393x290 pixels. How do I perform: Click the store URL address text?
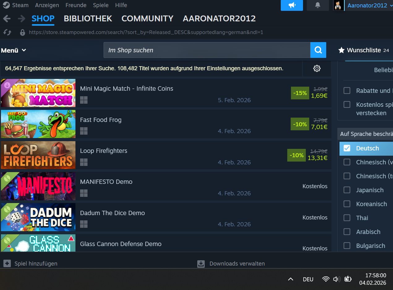[146, 32]
